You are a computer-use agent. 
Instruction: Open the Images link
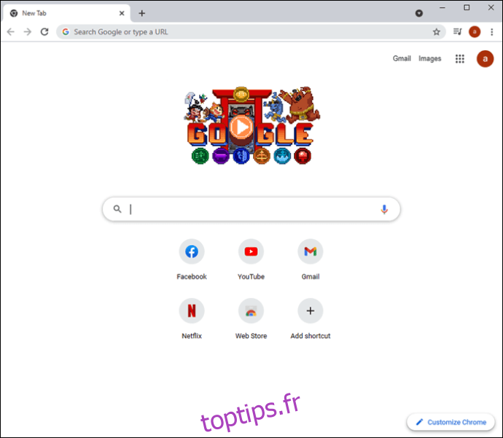click(x=429, y=59)
